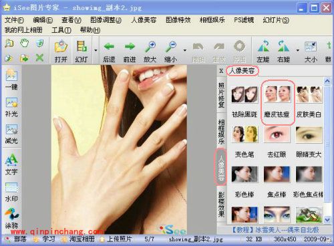Select the 补光 fill light tool
Image resolution: width=334 pixels, height=246 pixels.
pyautogui.click(x=11, y=107)
